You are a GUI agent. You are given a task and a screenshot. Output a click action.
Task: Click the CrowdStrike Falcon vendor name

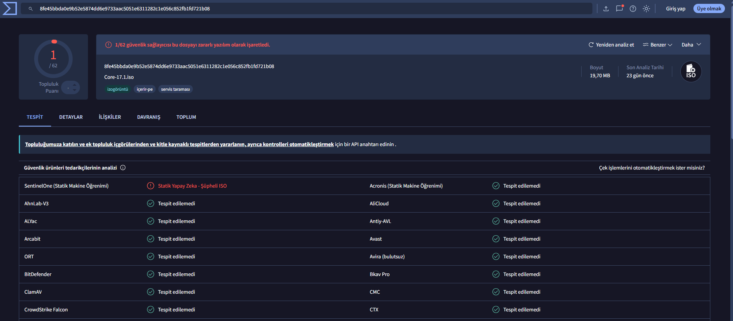pos(46,309)
